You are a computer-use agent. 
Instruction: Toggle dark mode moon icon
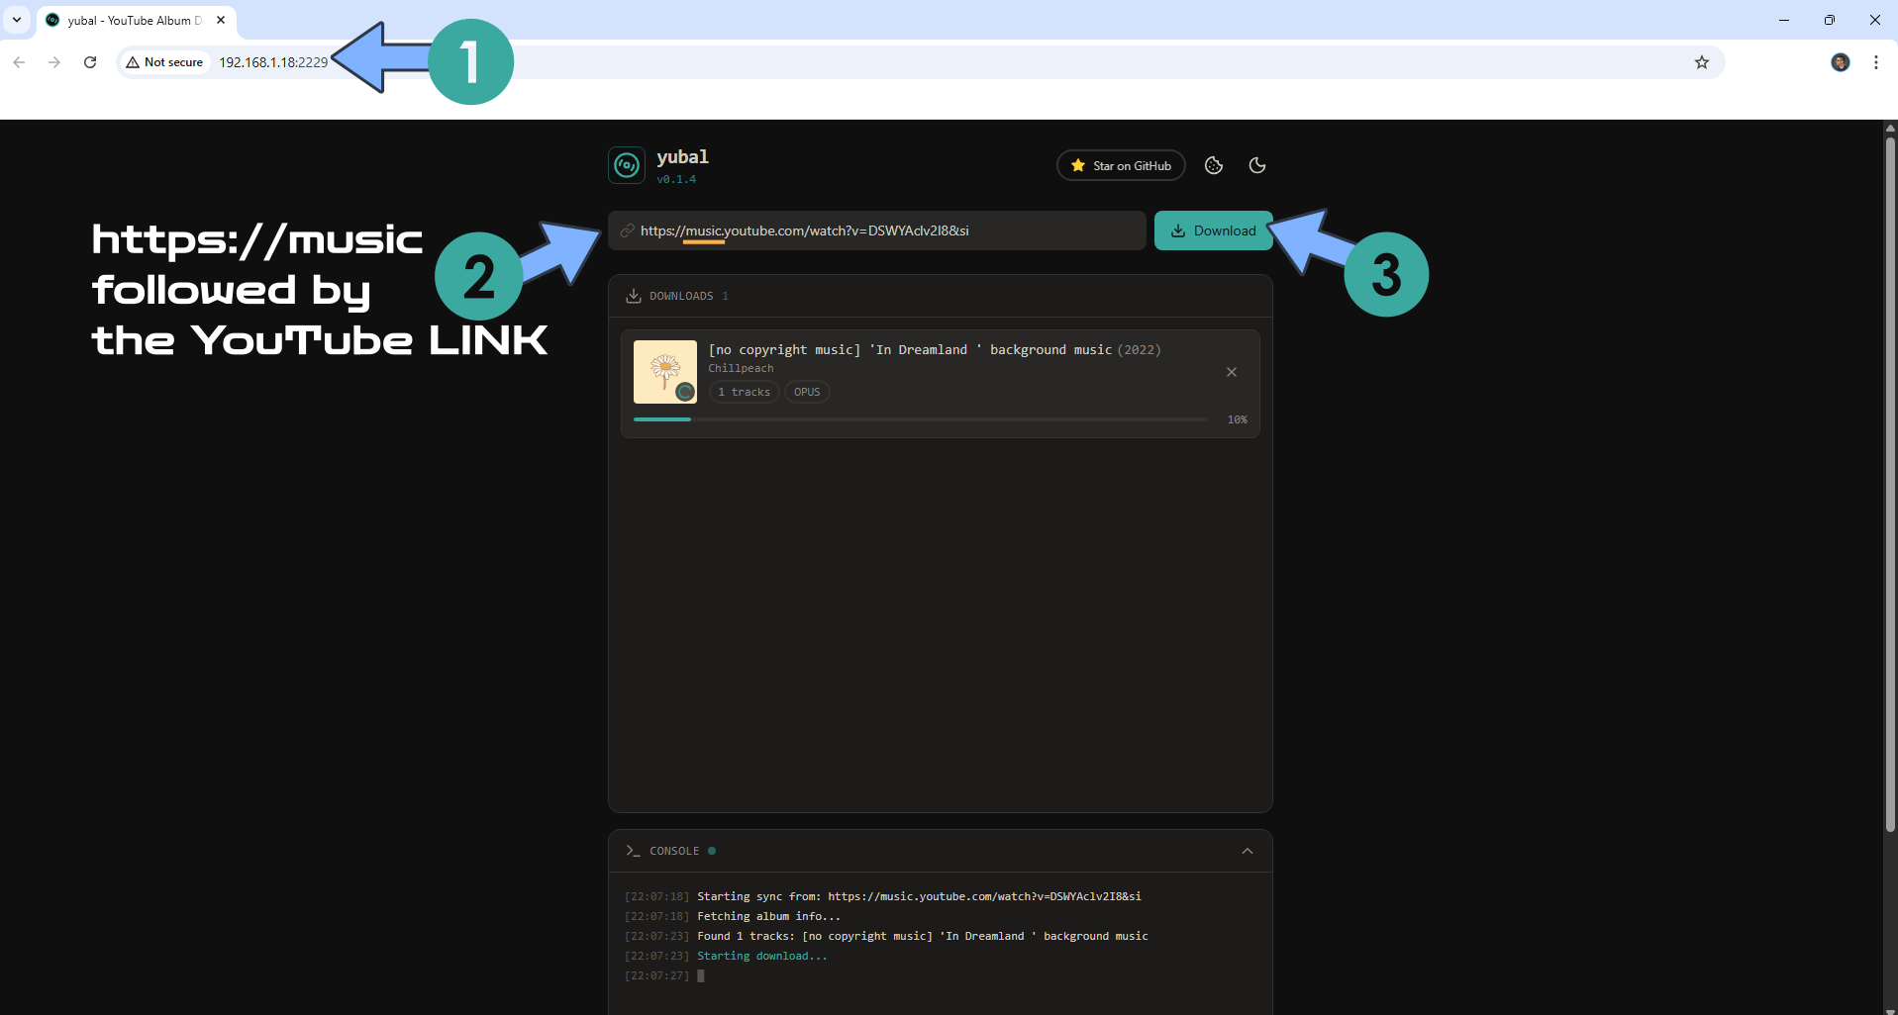pos(1256,165)
